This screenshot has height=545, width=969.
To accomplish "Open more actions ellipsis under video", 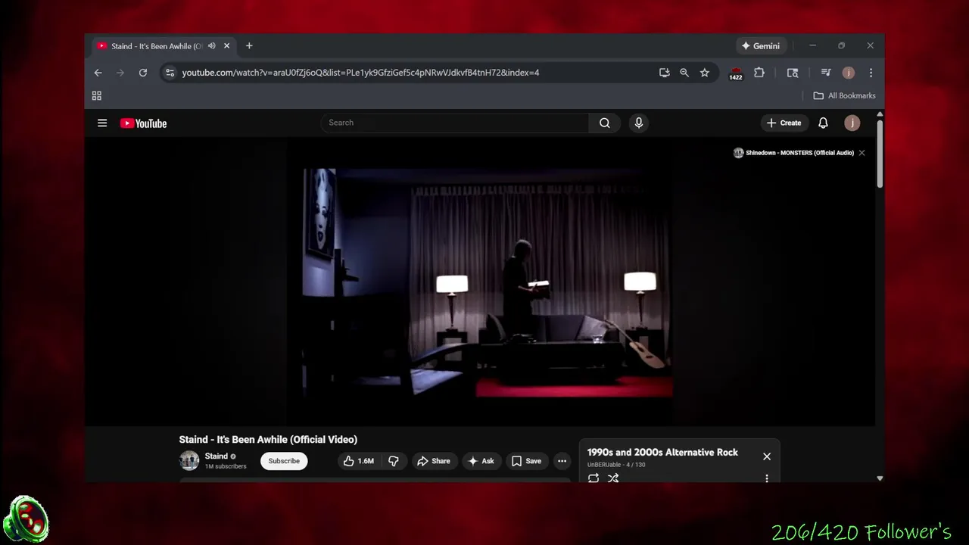I will 562,461.
